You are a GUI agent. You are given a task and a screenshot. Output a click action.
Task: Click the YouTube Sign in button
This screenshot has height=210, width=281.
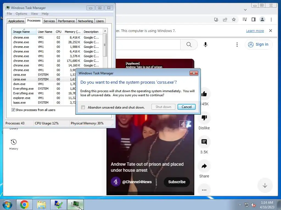tap(258, 45)
